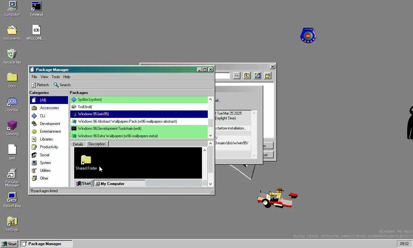Select the Accessories category
413x248 pixels.
(49, 108)
